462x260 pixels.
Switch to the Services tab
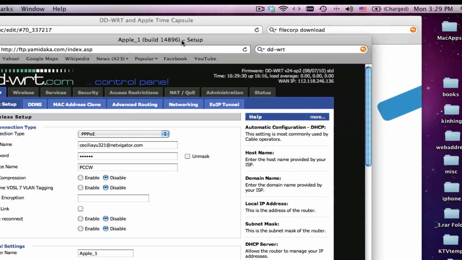coord(56,93)
